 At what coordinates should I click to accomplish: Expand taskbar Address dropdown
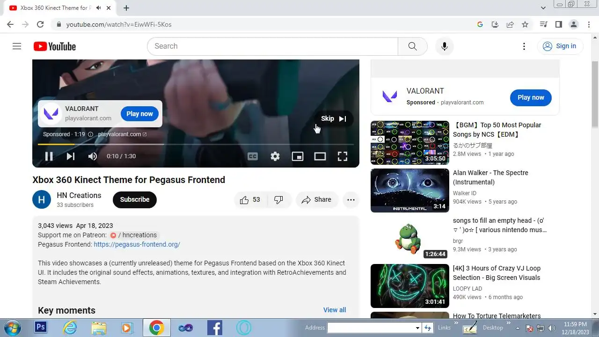pos(417,328)
